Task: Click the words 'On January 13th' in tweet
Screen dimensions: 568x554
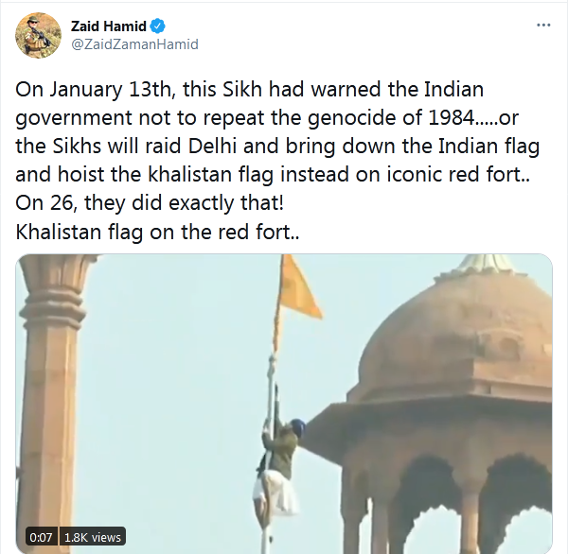Action: coord(93,90)
